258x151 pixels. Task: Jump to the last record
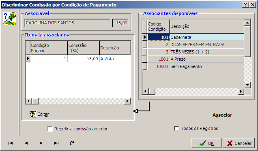(x=56, y=143)
